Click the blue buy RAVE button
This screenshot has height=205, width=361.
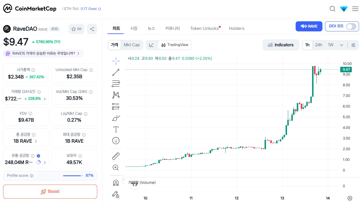tap(309, 26)
